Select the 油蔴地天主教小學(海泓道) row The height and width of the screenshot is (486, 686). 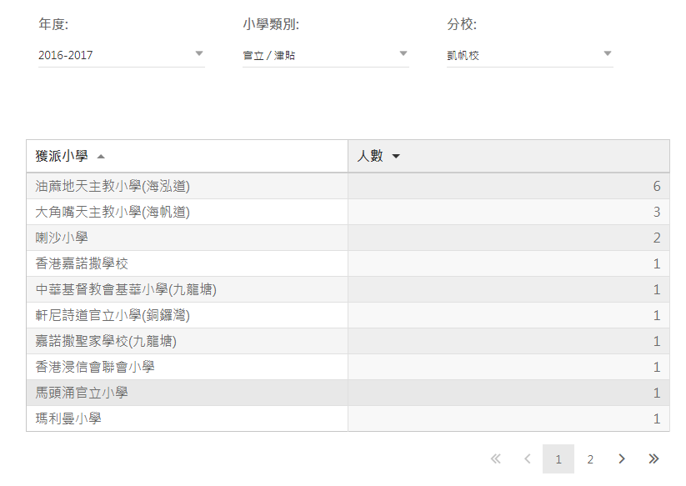coord(118,186)
